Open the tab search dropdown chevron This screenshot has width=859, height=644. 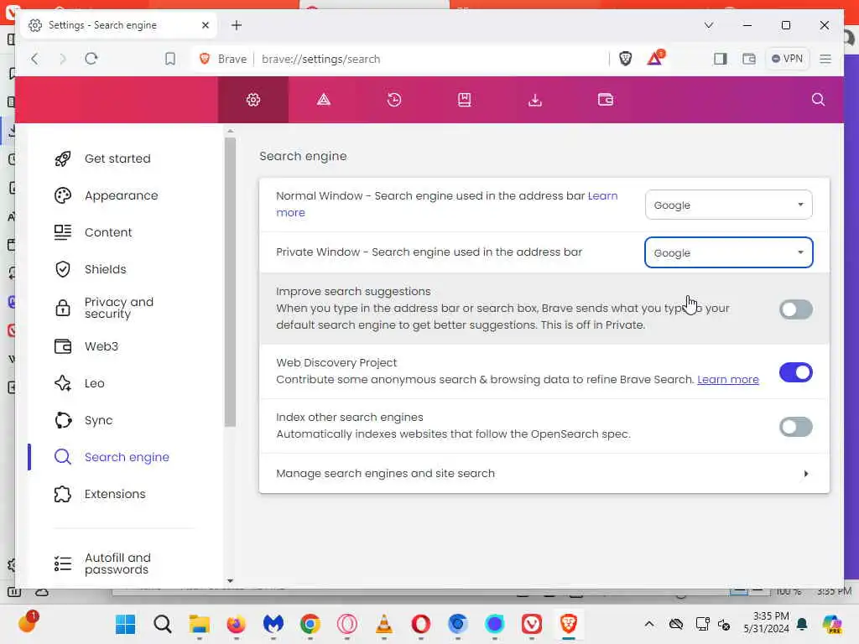(x=708, y=25)
